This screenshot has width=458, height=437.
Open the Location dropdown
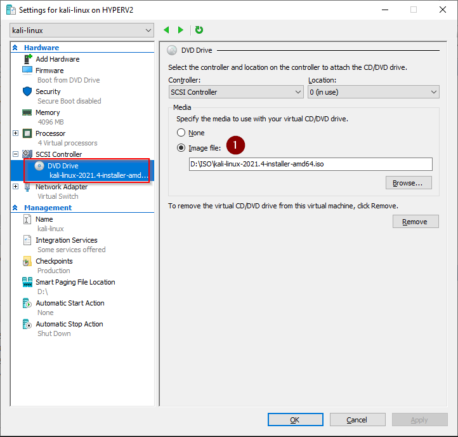point(373,92)
